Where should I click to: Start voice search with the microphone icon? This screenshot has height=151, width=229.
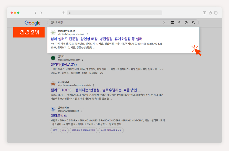[179, 22]
